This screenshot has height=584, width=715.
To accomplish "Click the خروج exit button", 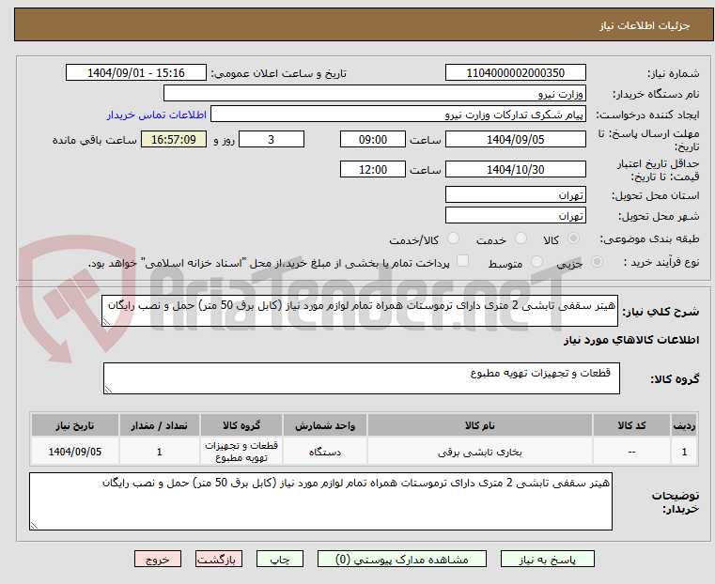I will (158, 559).
